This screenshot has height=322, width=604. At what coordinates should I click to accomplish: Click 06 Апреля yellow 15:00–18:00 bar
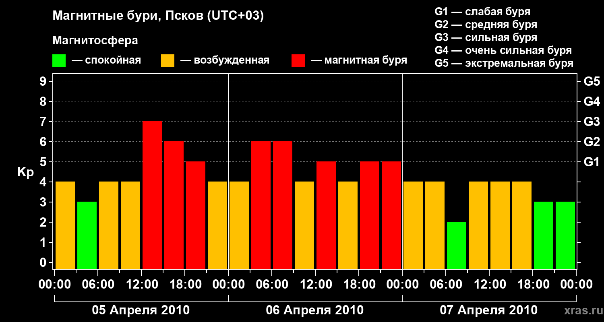pos(348,225)
